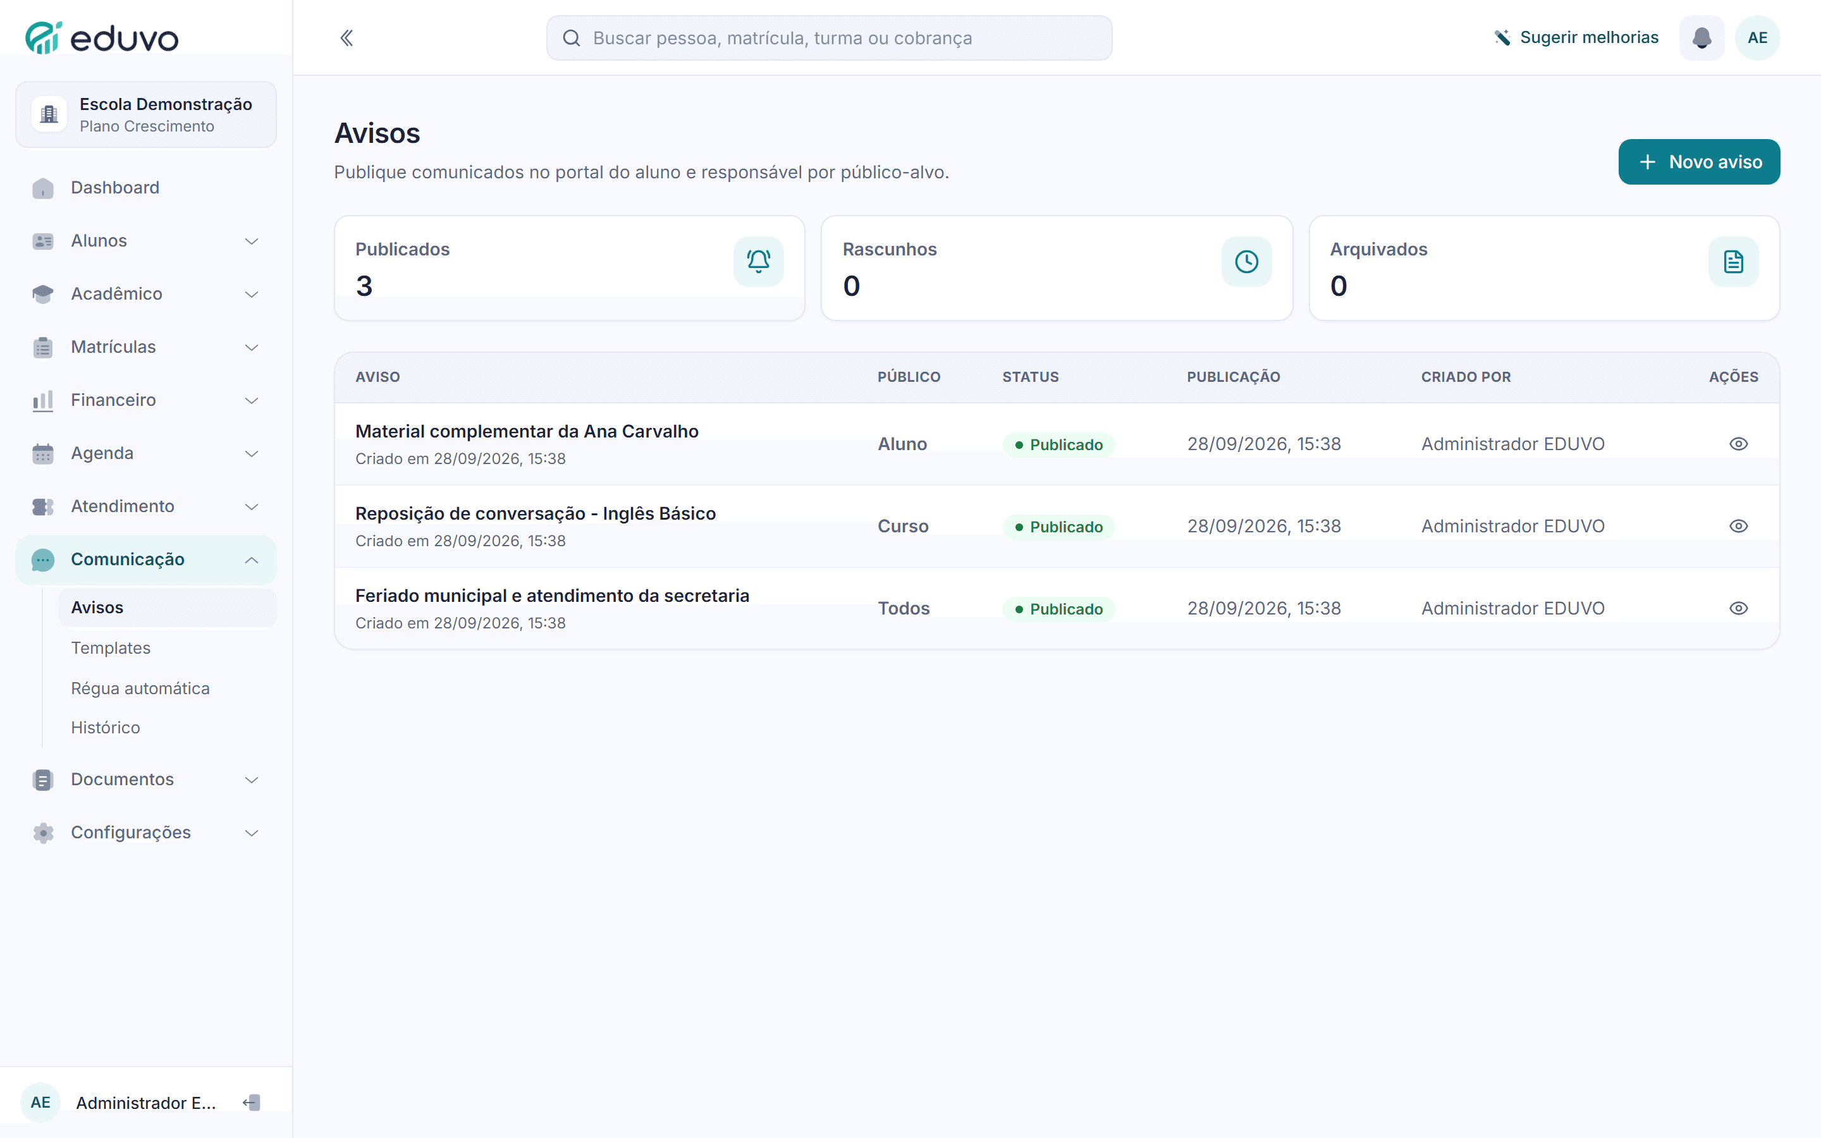Click the Publicados summary card
This screenshot has height=1138, width=1821.
tap(569, 268)
